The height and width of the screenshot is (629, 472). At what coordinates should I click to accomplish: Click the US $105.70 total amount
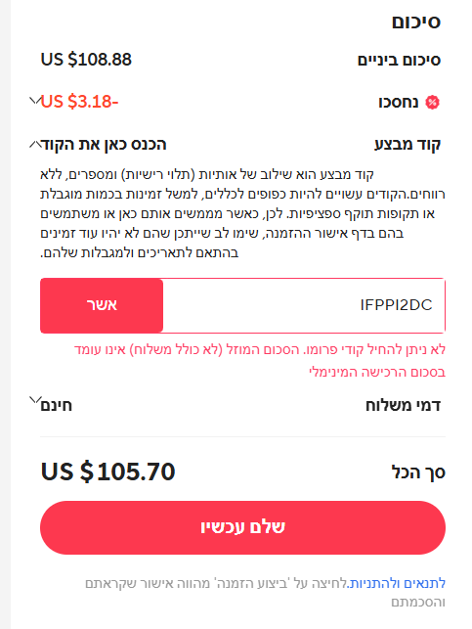108,472
